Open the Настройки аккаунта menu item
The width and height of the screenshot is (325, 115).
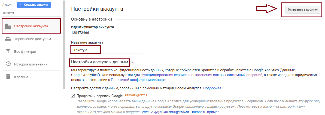(31, 26)
